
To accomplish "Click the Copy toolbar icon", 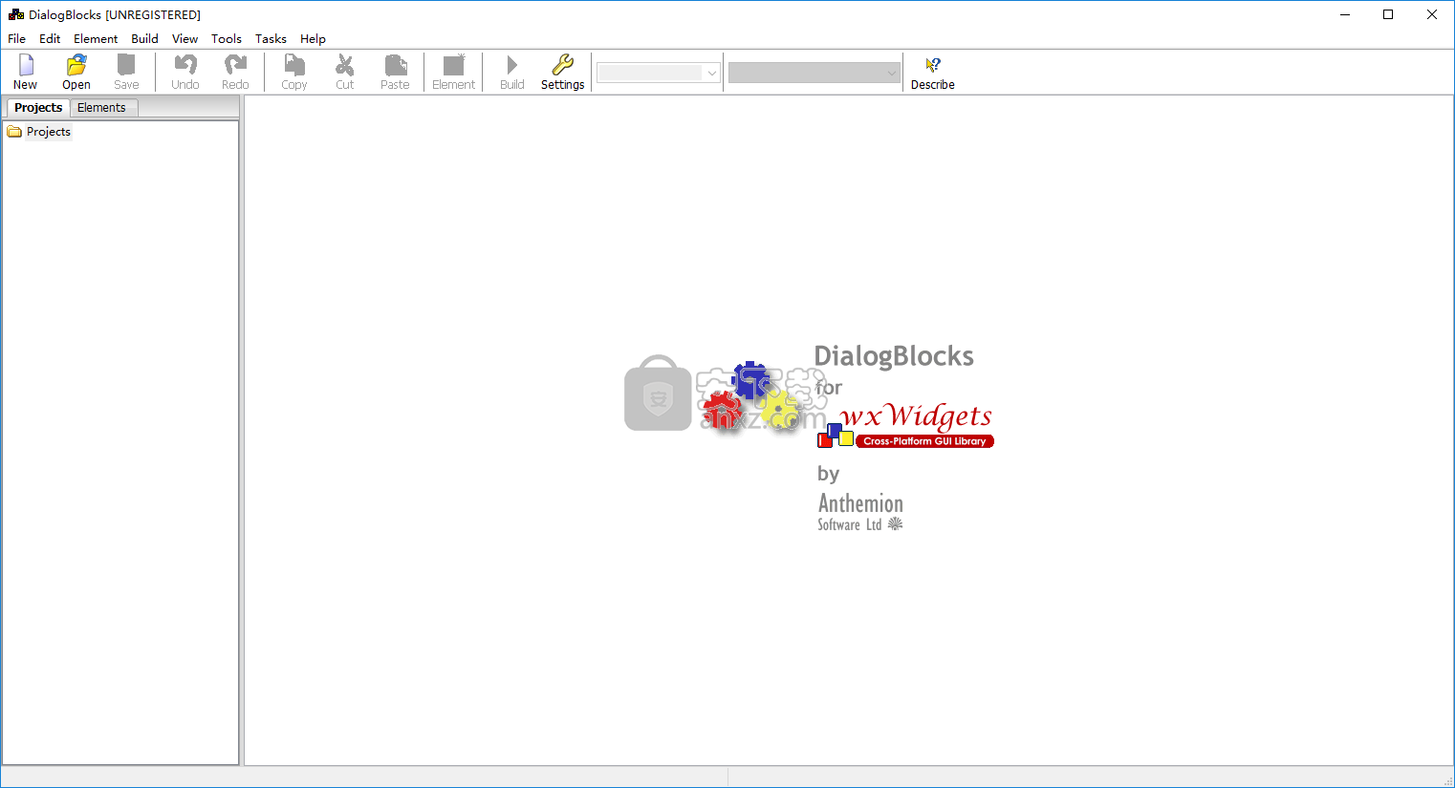I will [294, 65].
